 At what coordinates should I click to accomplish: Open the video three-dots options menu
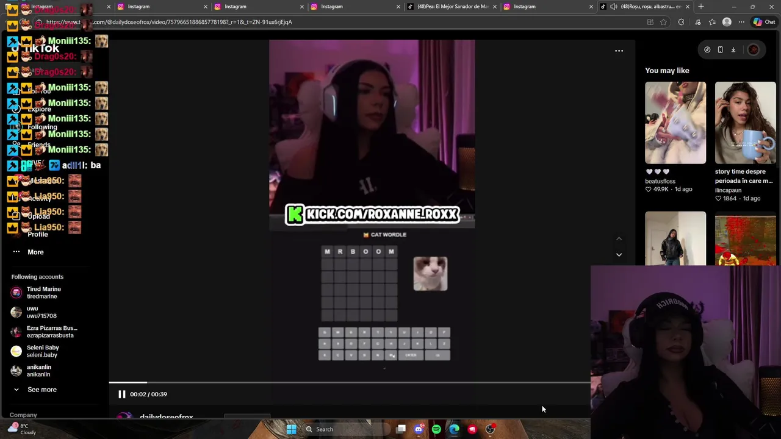(x=619, y=51)
